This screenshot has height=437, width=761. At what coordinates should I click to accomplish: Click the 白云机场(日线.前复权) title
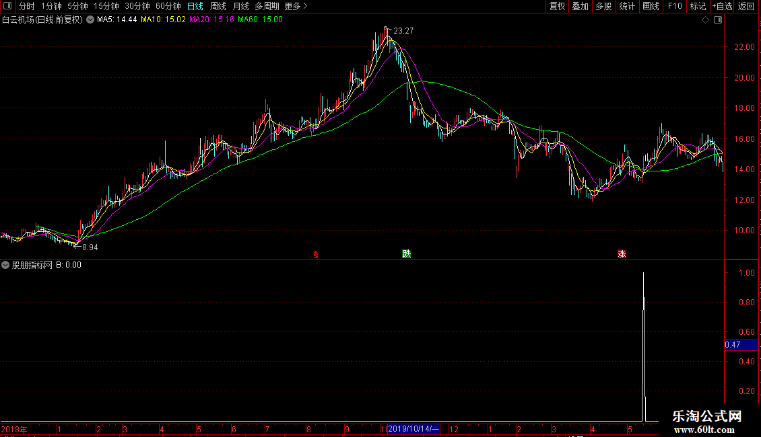42,20
